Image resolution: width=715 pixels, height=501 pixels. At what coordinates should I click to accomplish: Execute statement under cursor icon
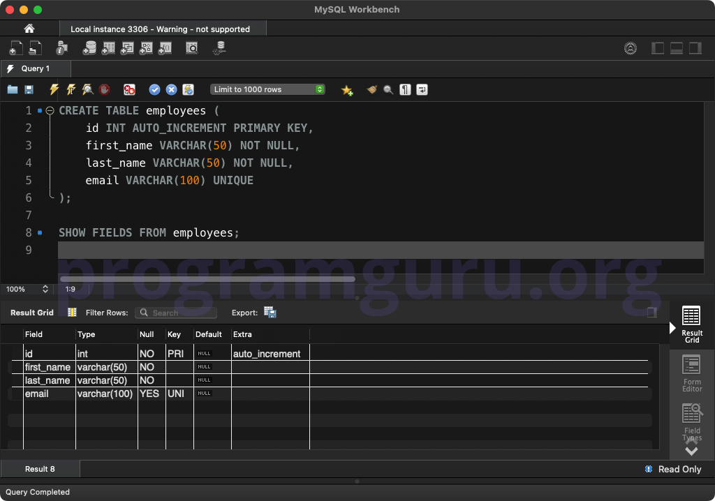click(x=71, y=89)
